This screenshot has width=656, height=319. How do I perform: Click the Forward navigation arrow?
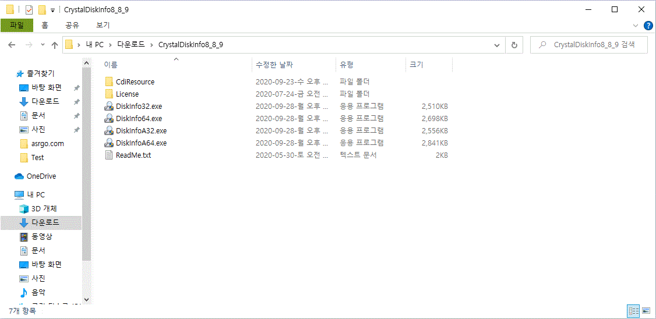click(29, 45)
